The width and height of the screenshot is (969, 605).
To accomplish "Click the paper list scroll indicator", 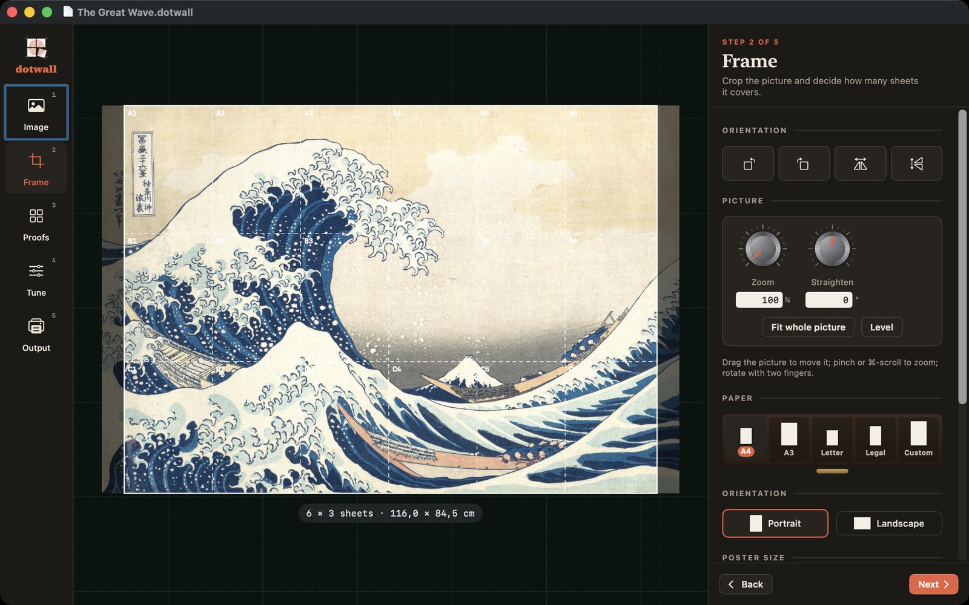I will 832,471.
